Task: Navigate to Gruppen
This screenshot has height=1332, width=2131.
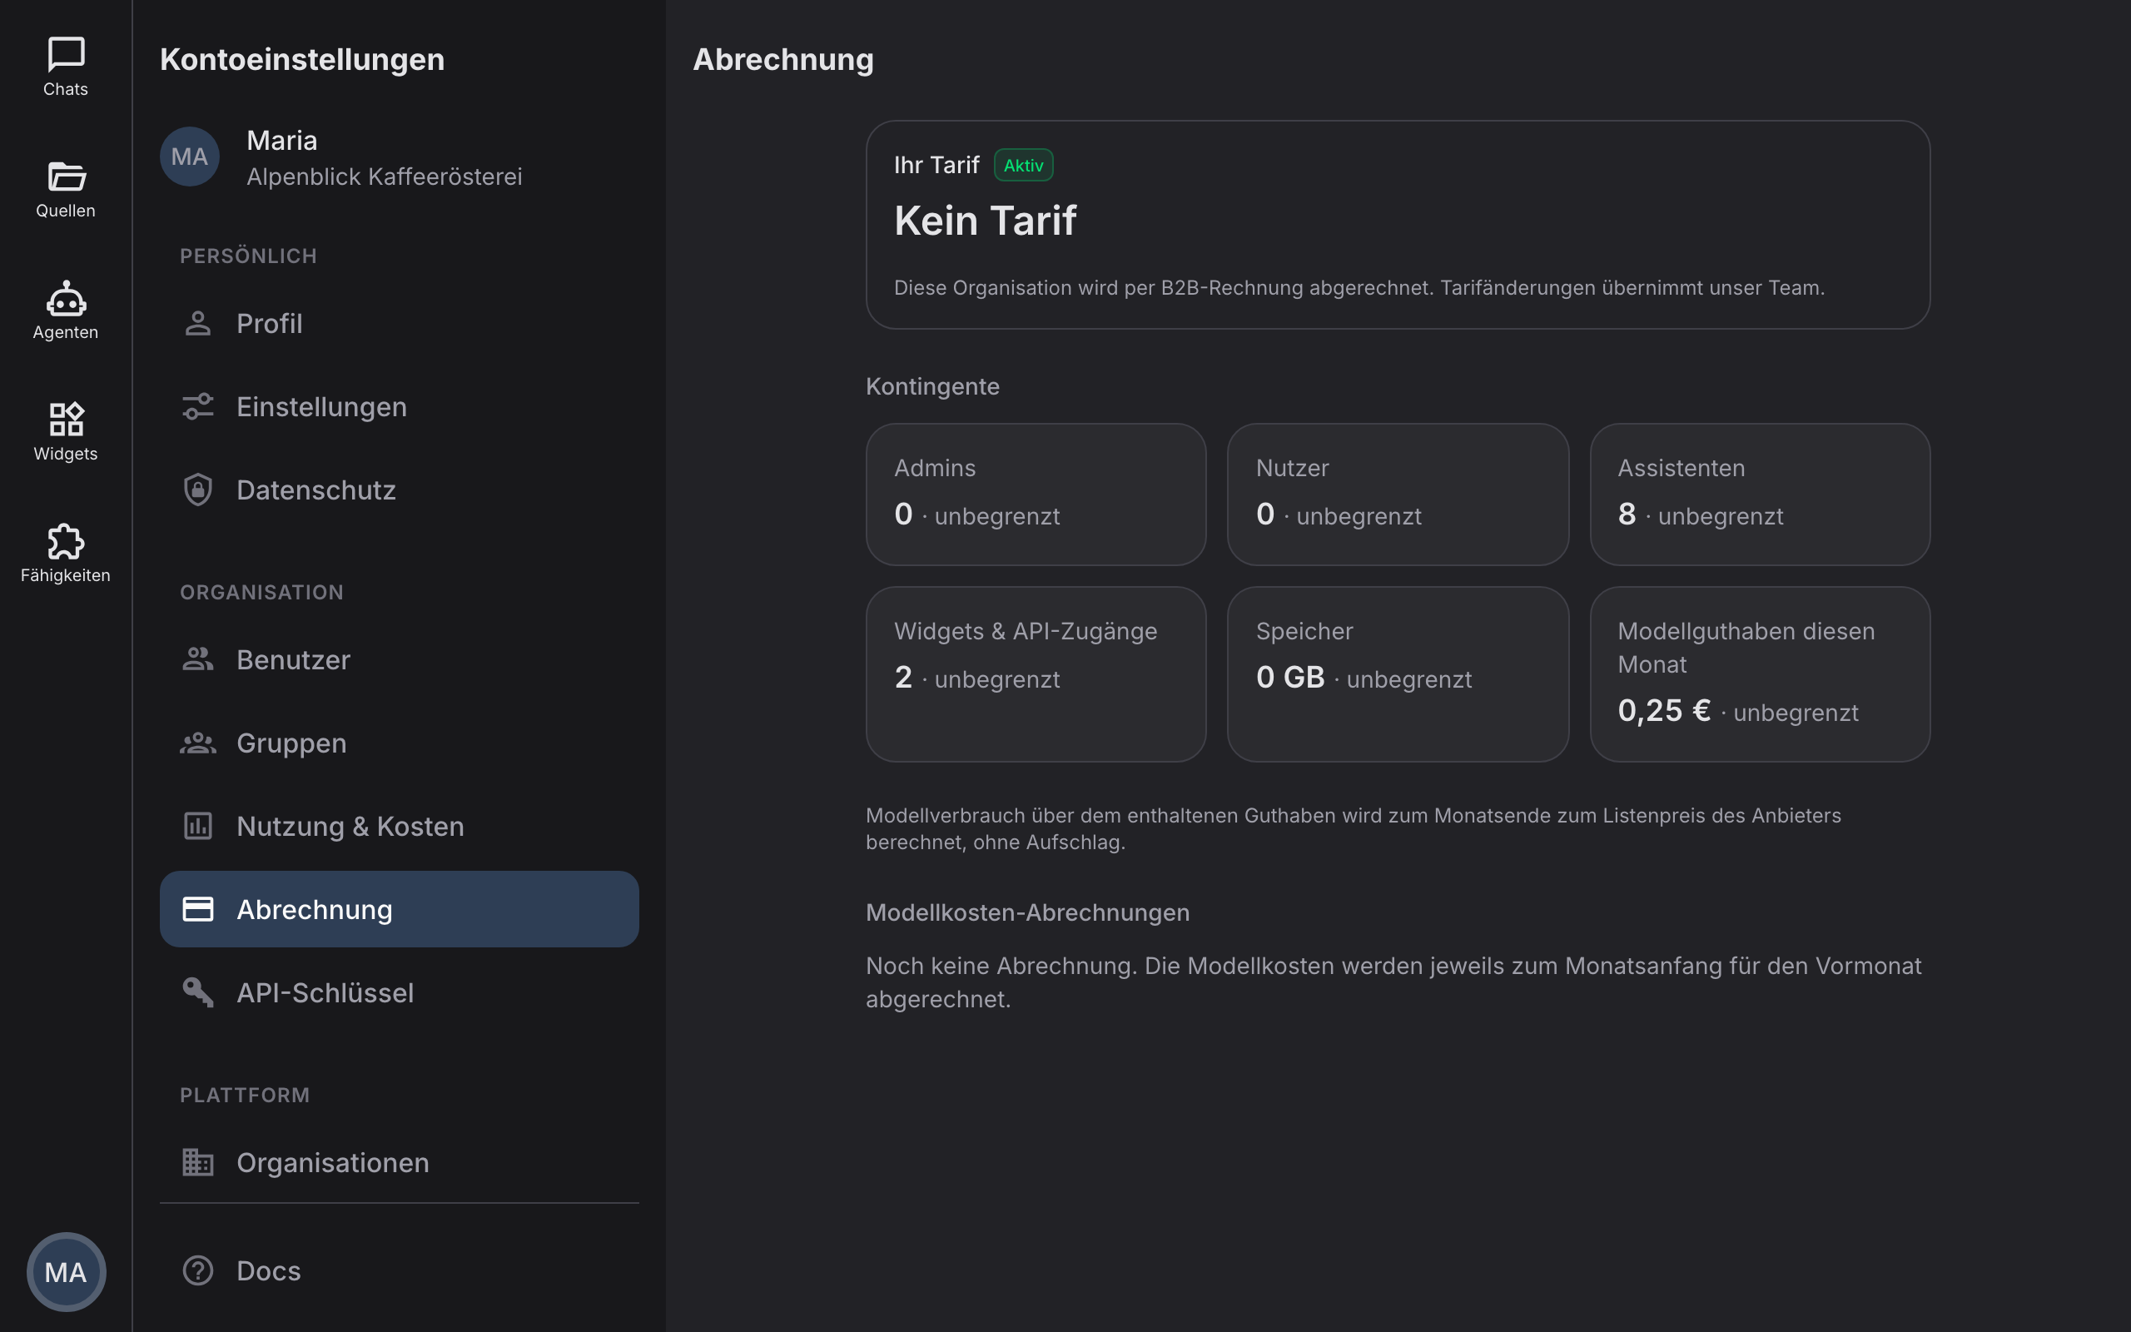Action: pos(399,743)
